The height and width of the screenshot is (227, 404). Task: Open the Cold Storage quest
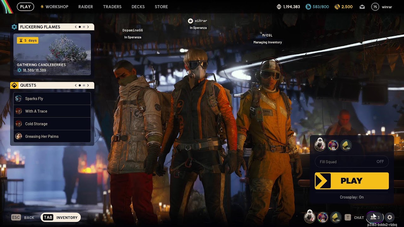pyautogui.click(x=52, y=124)
